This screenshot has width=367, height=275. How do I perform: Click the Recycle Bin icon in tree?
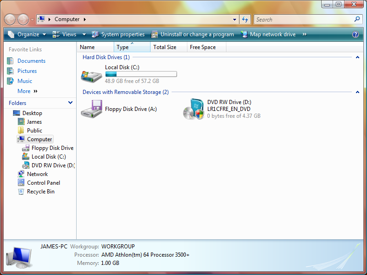[x=21, y=192]
